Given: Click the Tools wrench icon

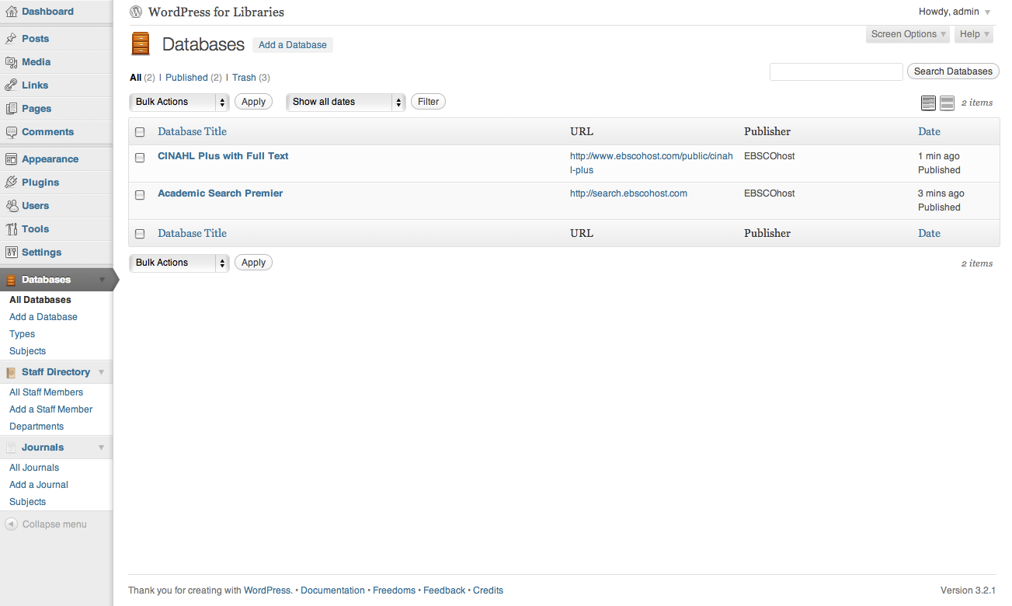Looking at the screenshot, I should coord(11,229).
